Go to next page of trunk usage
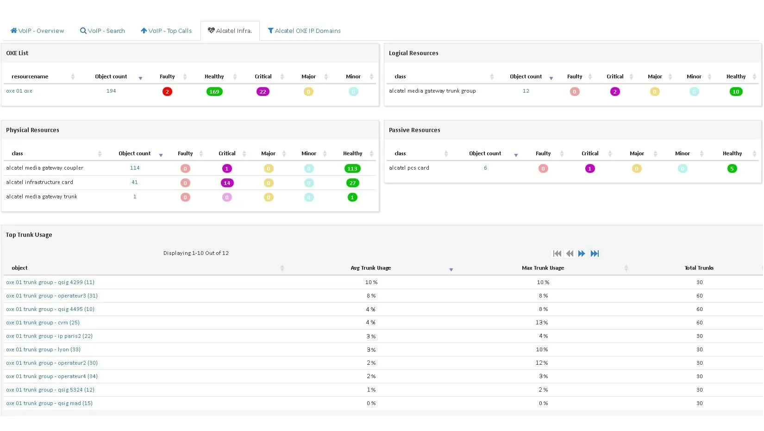The width and height of the screenshot is (764, 431). (582, 254)
